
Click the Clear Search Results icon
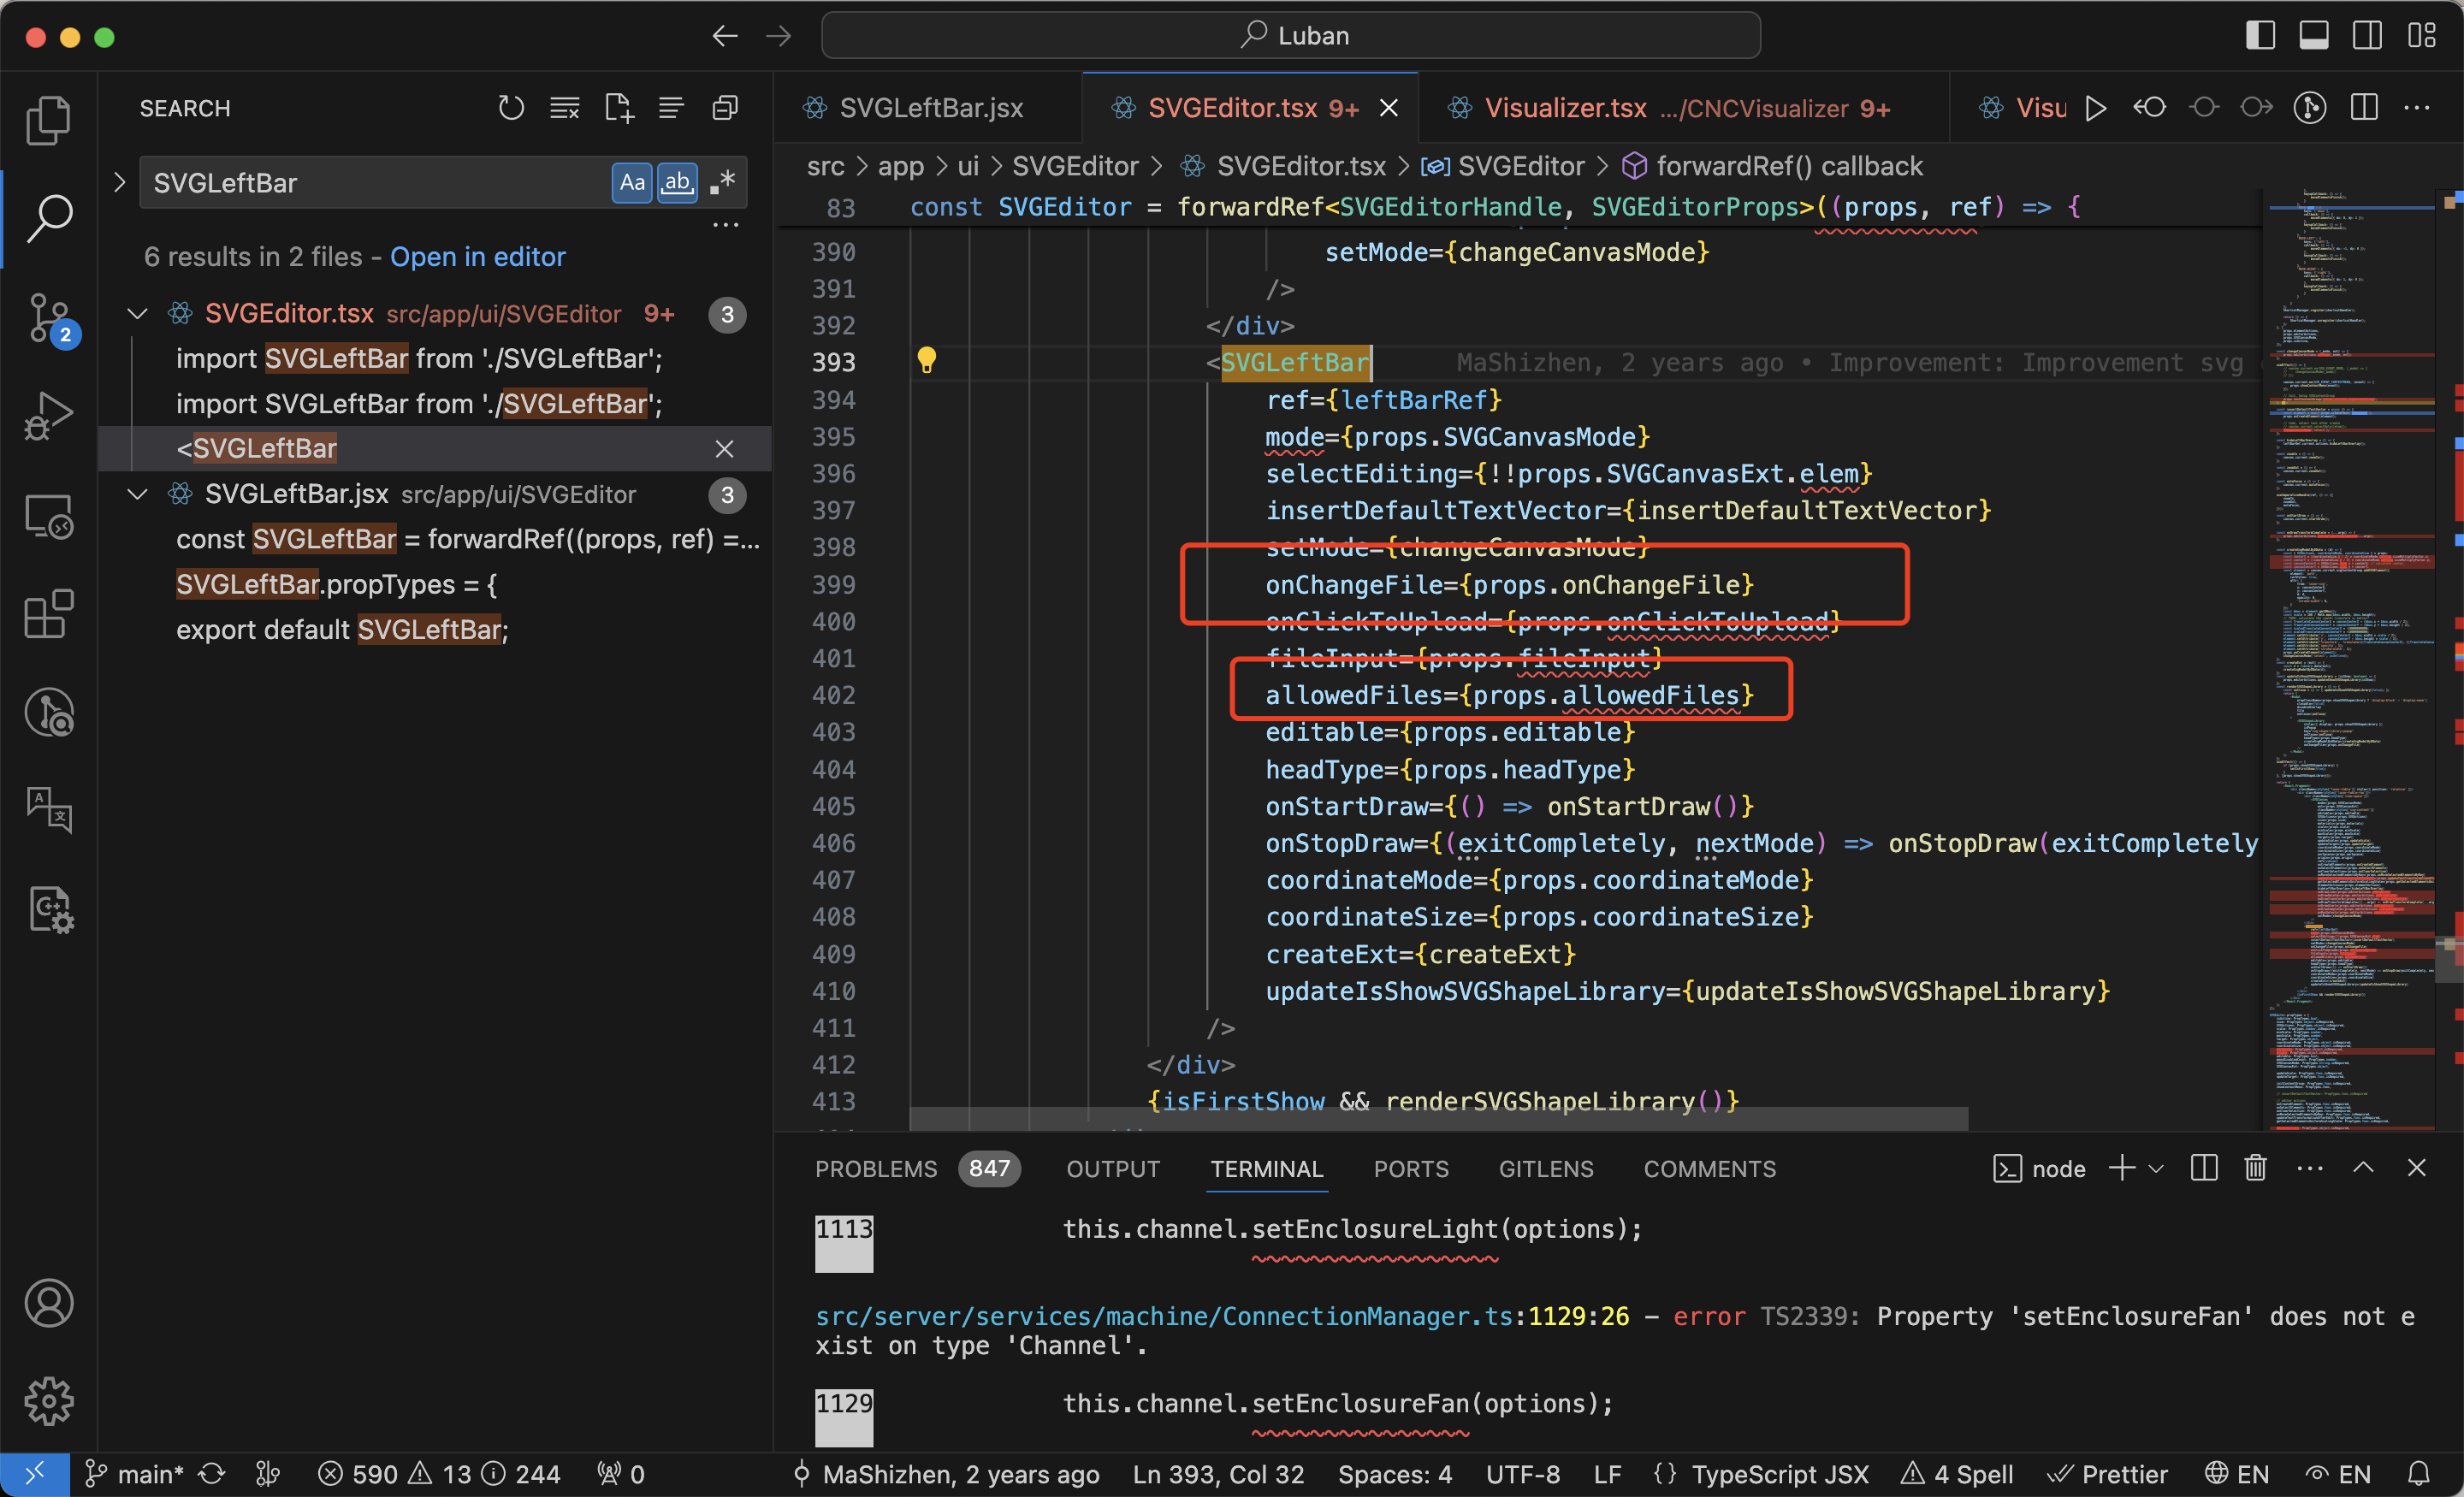click(x=564, y=108)
